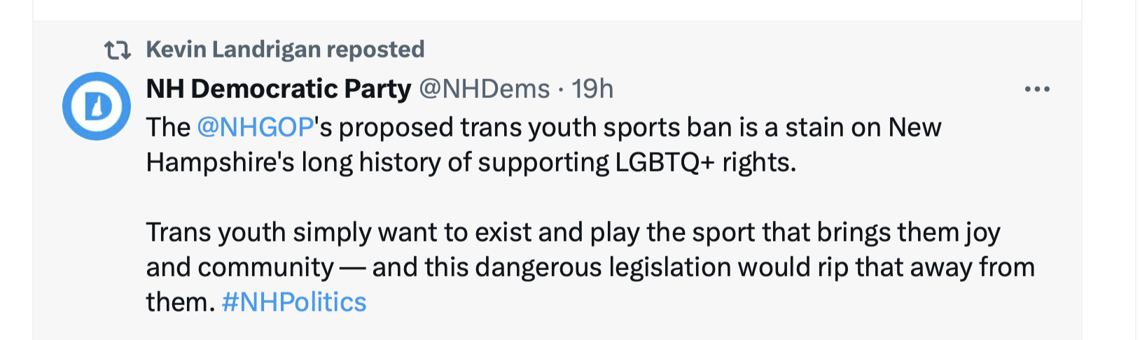1140x340 pixels.
Task: Open the NH Democratic Party profile name
Action: pos(278,90)
